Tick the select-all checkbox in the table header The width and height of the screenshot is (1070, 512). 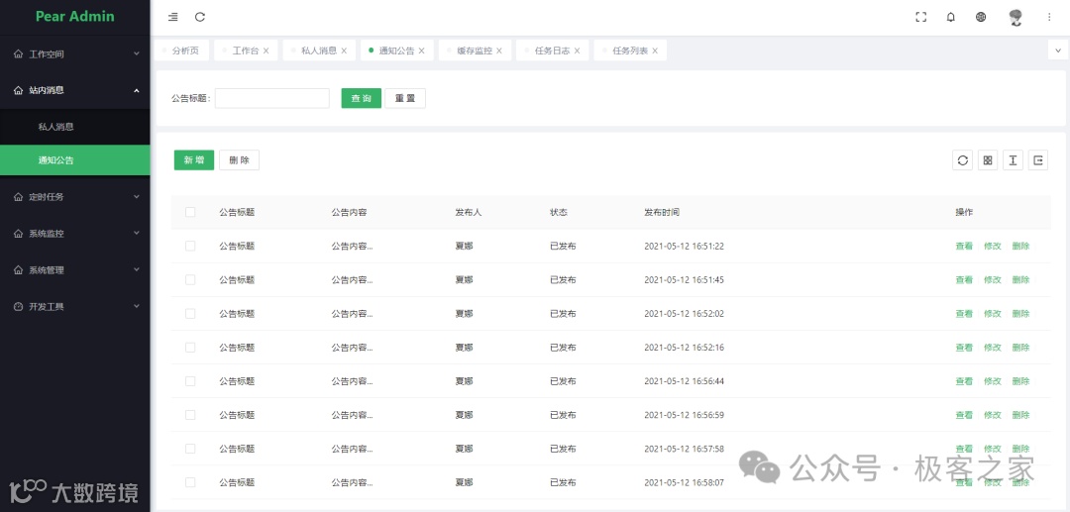pyautogui.click(x=190, y=212)
